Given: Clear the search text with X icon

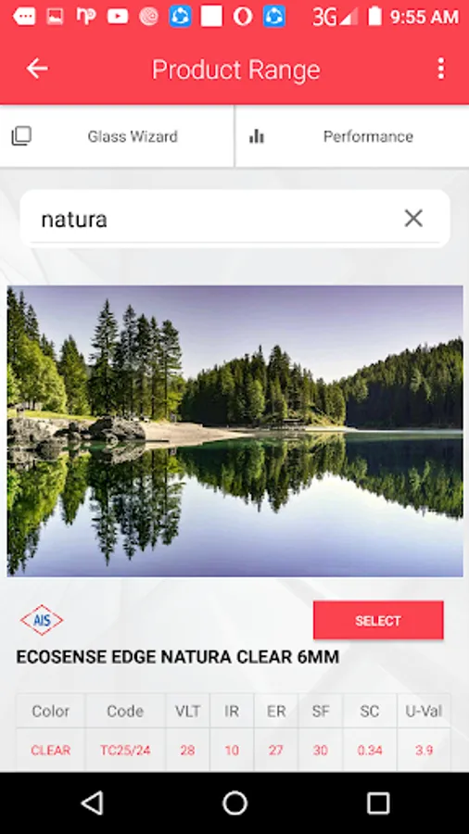Looking at the screenshot, I should point(413,218).
